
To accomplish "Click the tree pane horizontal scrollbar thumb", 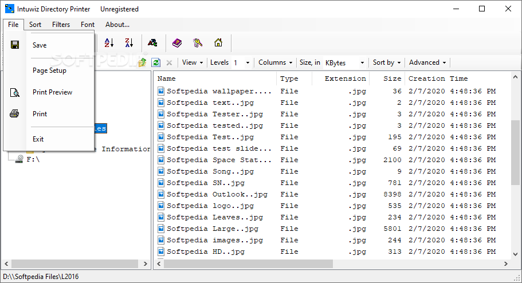I will pyautogui.click(x=75, y=264).
